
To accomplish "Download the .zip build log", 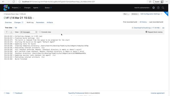I will coord(163,28).
